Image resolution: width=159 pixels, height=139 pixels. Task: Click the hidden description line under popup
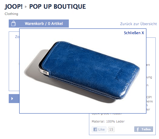[x=107, y=114]
